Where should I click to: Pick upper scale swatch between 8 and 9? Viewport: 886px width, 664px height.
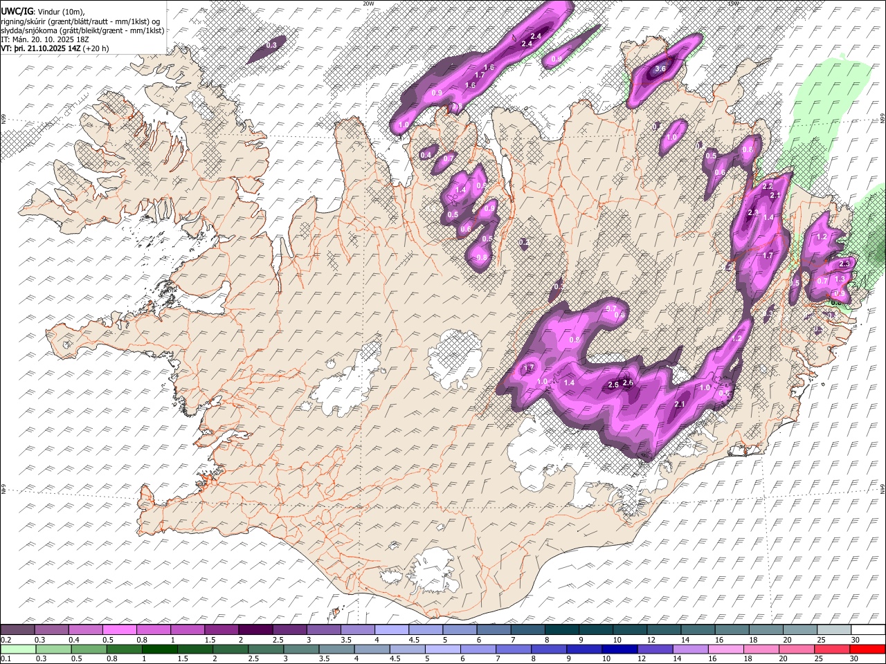coord(561,629)
